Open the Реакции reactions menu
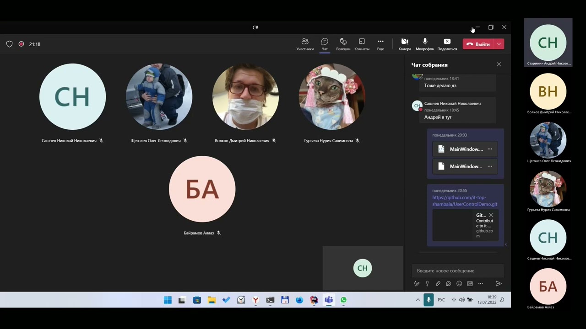586x329 pixels. [343, 44]
